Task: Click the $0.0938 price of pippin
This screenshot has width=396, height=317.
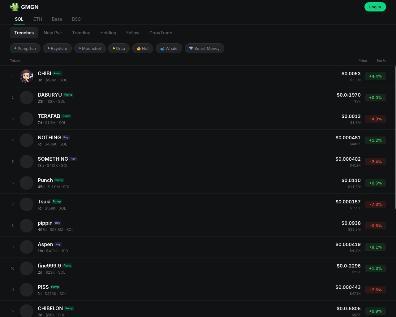Action: coord(351,223)
